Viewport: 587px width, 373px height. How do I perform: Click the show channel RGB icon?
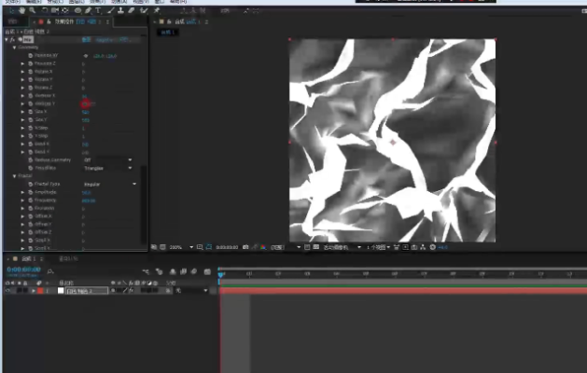pyautogui.click(x=263, y=247)
